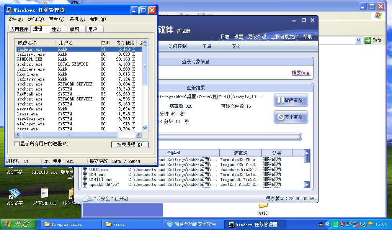Switch to 瑞星全功能安全软件 taskbar button

tap(193, 224)
